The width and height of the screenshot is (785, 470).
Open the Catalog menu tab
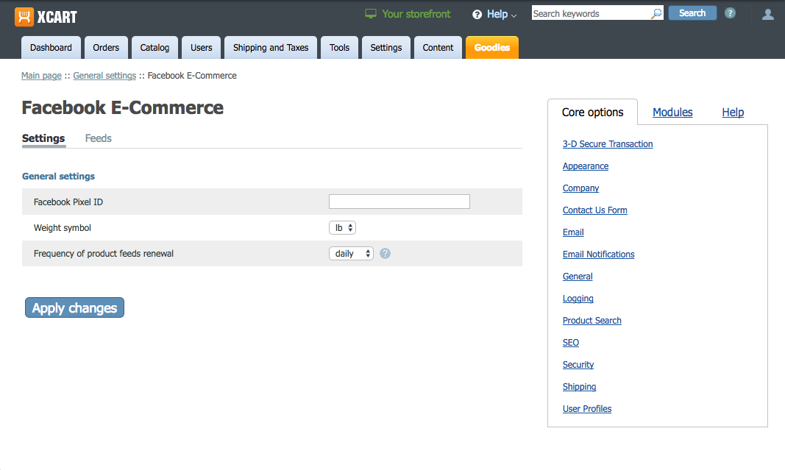[154, 48]
